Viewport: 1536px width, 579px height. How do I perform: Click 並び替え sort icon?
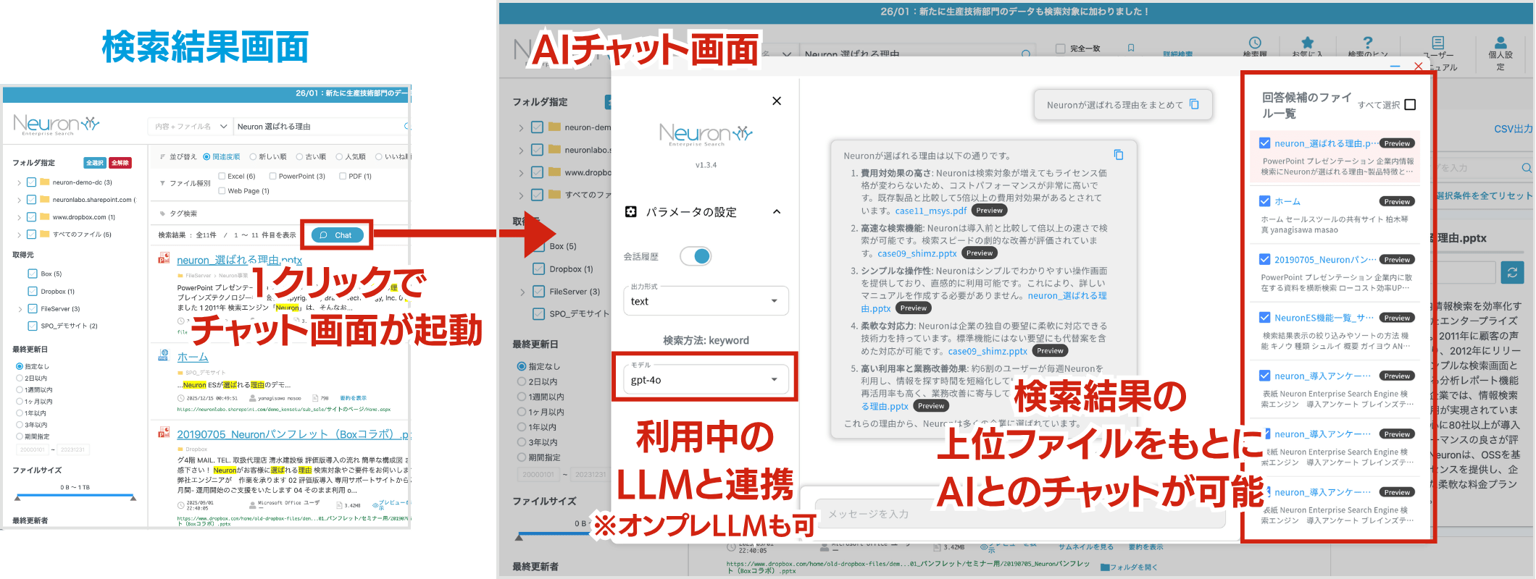tap(162, 156)
